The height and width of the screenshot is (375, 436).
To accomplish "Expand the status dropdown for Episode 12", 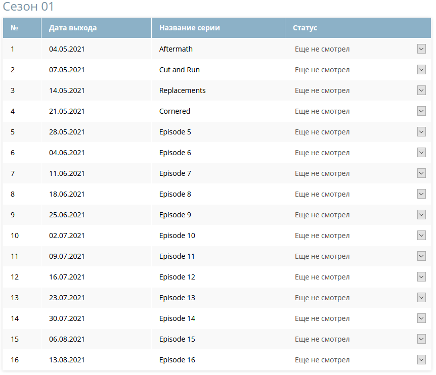I will click(x=421, y=276).
